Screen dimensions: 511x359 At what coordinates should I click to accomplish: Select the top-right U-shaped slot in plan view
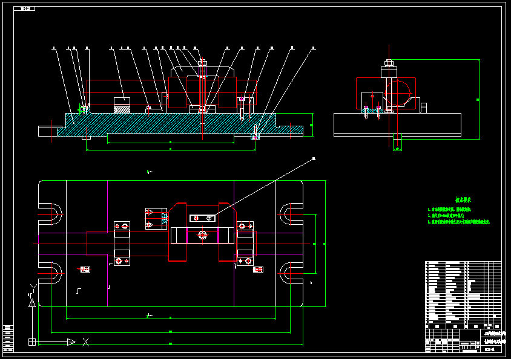(x=290, y=214)
